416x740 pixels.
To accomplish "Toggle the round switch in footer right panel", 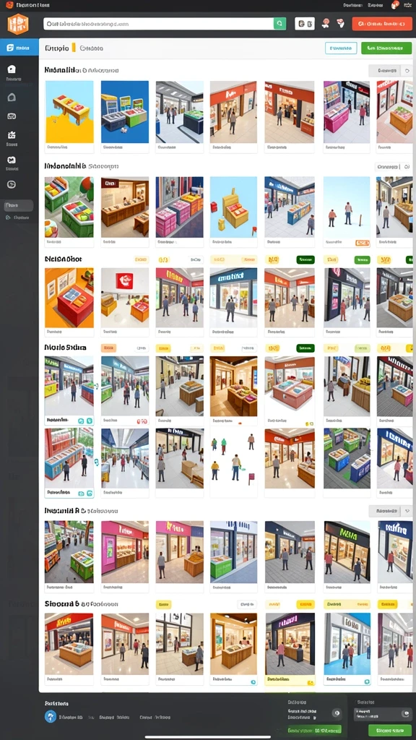I will click(x=404, y=713).
